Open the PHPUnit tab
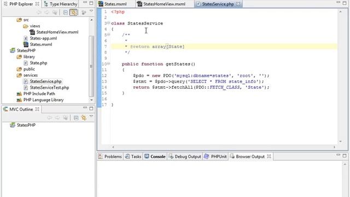This screenshot has width=350, height=197. (x=216, y=157)
